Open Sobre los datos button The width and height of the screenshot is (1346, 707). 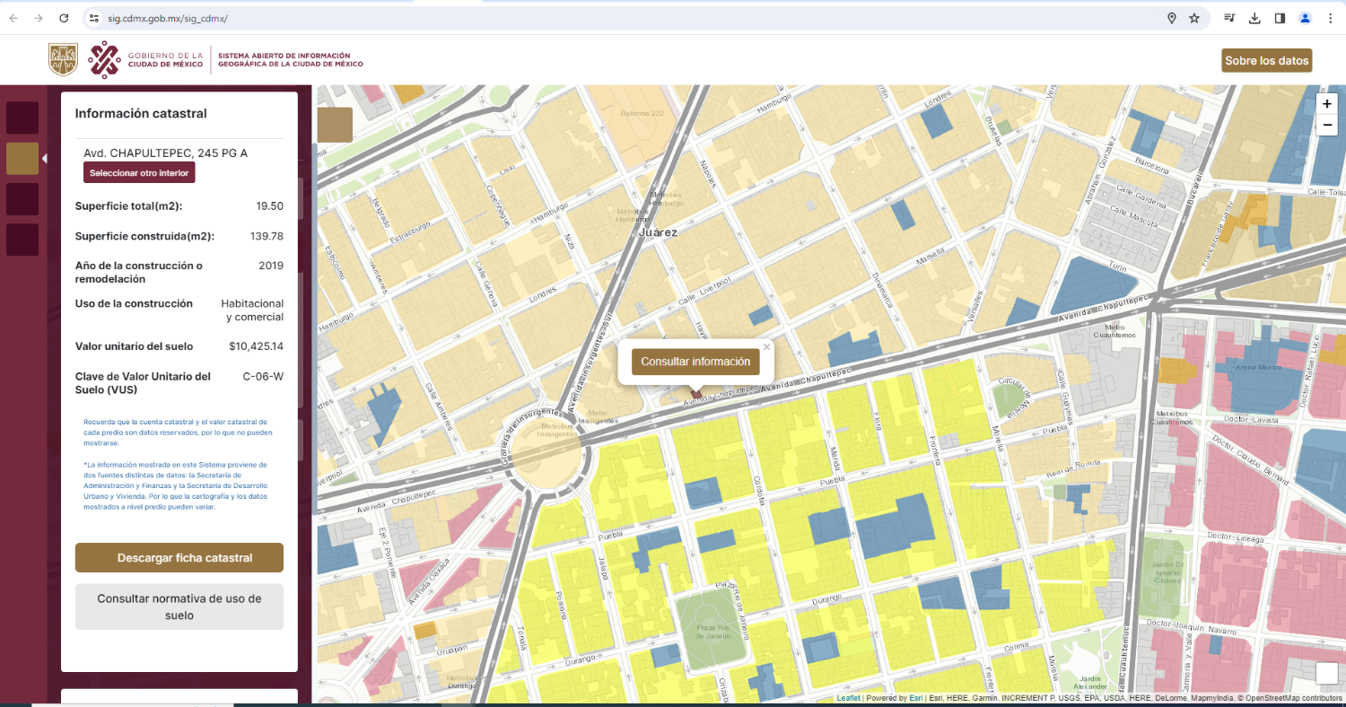point(1266,61)
